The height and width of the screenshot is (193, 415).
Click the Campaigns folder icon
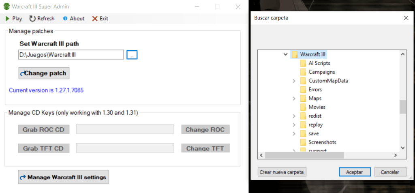[x=303, y=72]
